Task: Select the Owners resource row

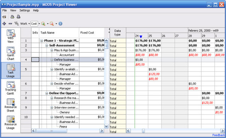Action: (64, 112)
